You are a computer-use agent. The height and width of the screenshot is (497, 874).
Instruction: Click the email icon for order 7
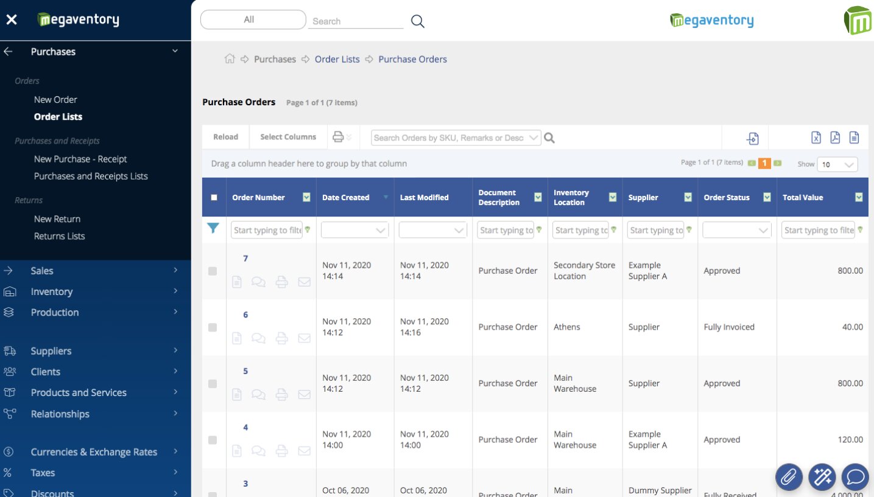pyautogui.click(x=304, y=282)
